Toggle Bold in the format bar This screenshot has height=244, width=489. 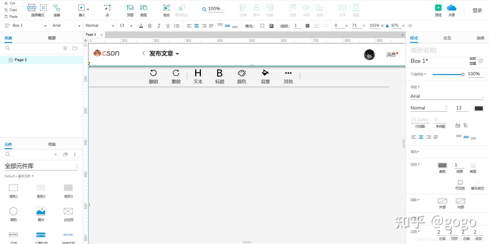coord(150,26)
